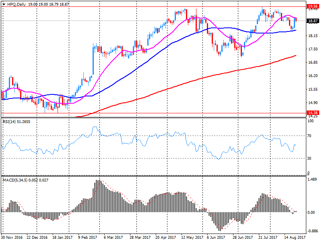Click the 30 Nov 2016 date label

12,237
